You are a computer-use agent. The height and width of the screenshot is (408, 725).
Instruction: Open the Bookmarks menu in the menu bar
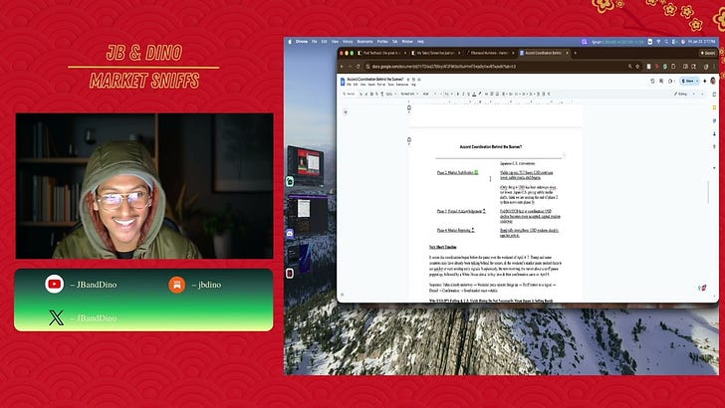coord(364,42)
